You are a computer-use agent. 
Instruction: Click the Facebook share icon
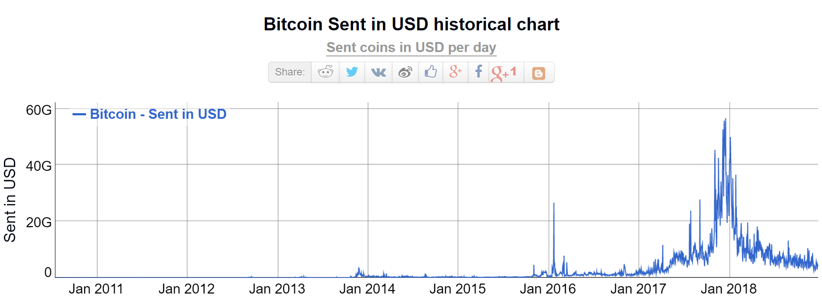[x=479, y=72]
